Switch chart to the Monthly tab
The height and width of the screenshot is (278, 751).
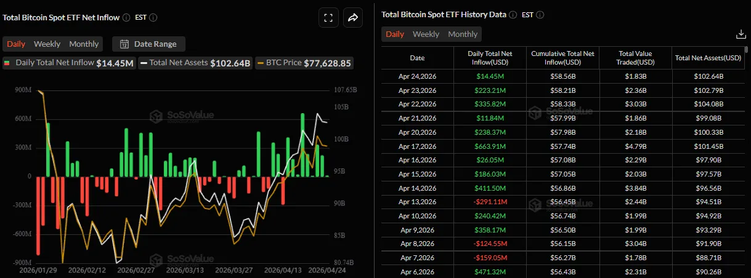[84, 44]
